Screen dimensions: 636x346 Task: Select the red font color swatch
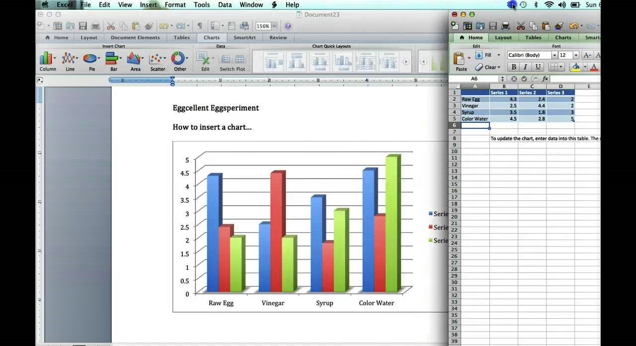pos(593,67)
